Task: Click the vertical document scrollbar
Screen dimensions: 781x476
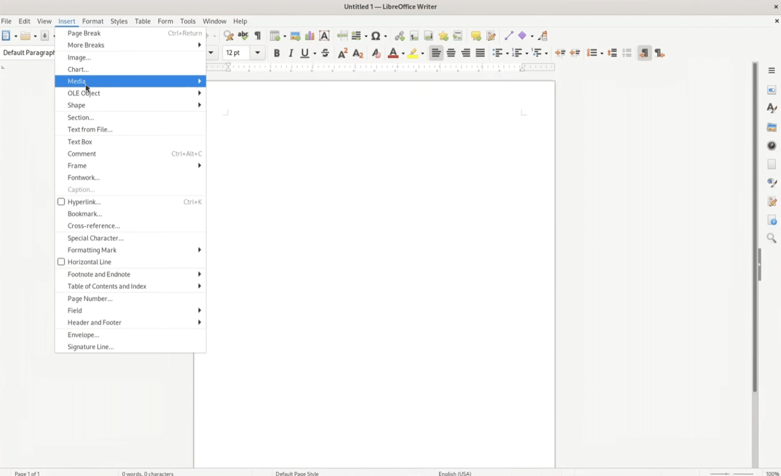Action: point(755,227)
